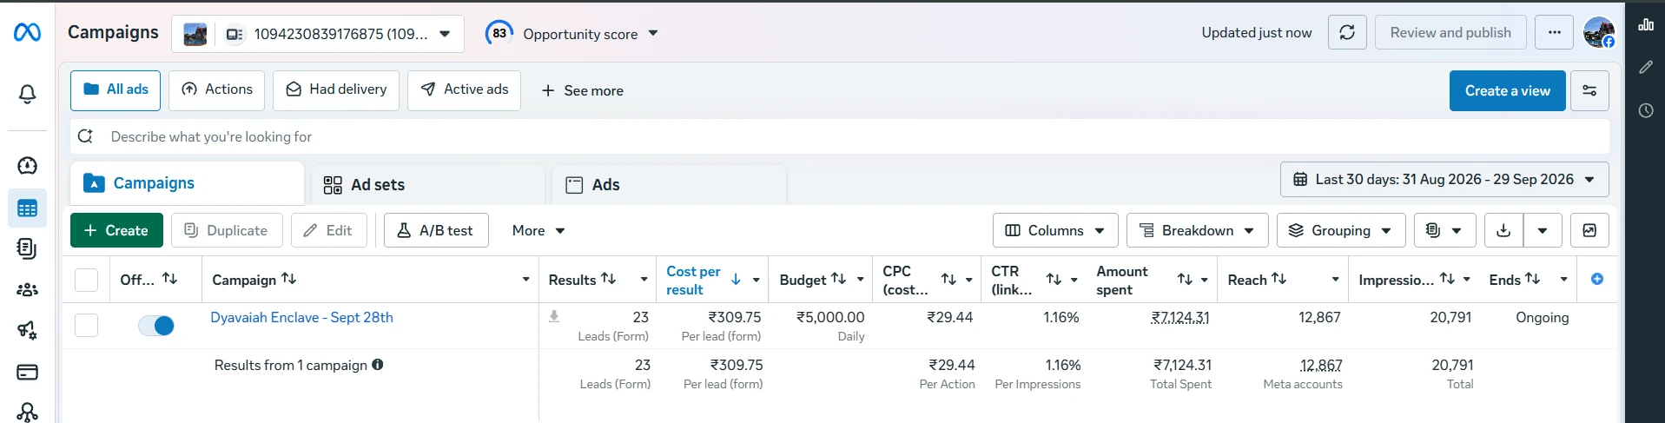Open the Ends column header menu arrow

(1563, 280)
